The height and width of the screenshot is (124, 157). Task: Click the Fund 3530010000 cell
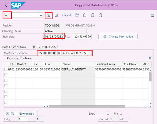click(x=53, y=69)
